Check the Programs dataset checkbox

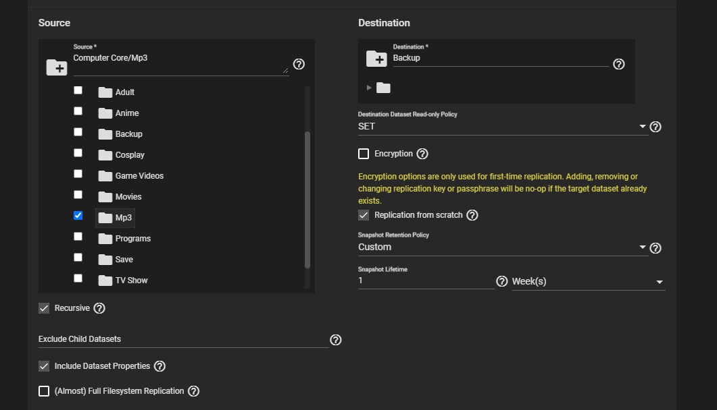coord(78,237)
